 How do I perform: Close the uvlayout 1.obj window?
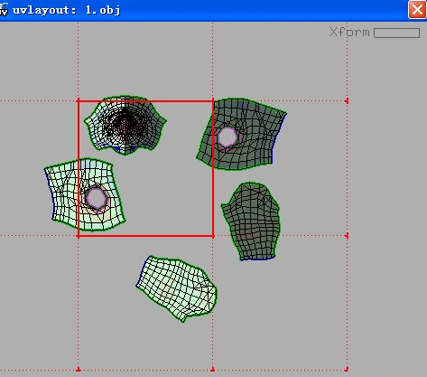click(x=417, y=10)
